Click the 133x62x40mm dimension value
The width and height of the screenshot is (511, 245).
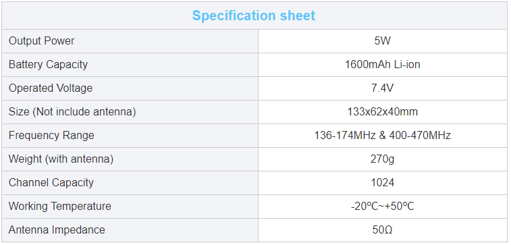coord(383,112)
